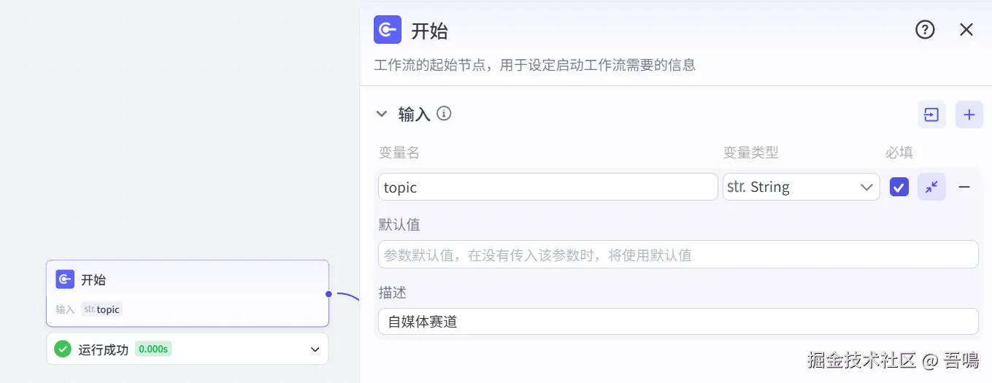
Task: Close the 开始 node panel
Action: click(x=966, y=30)
